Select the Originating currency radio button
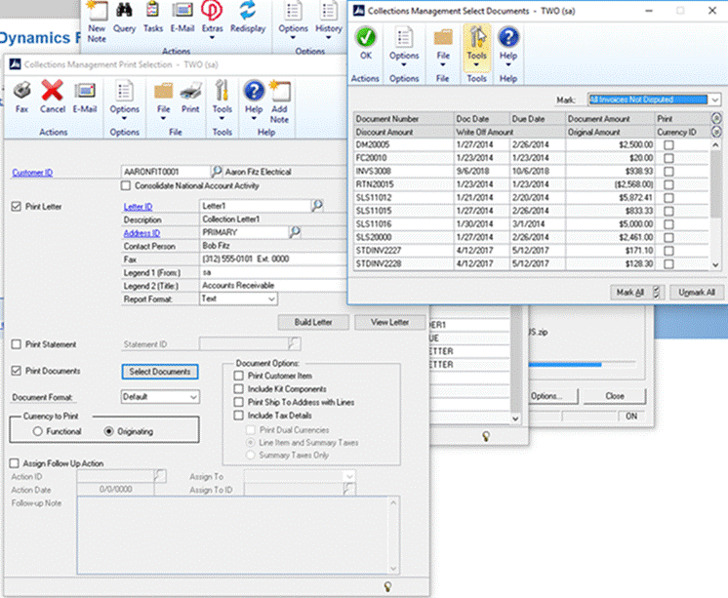Viewport: 728px width, 598px height. tap(108, 431)
